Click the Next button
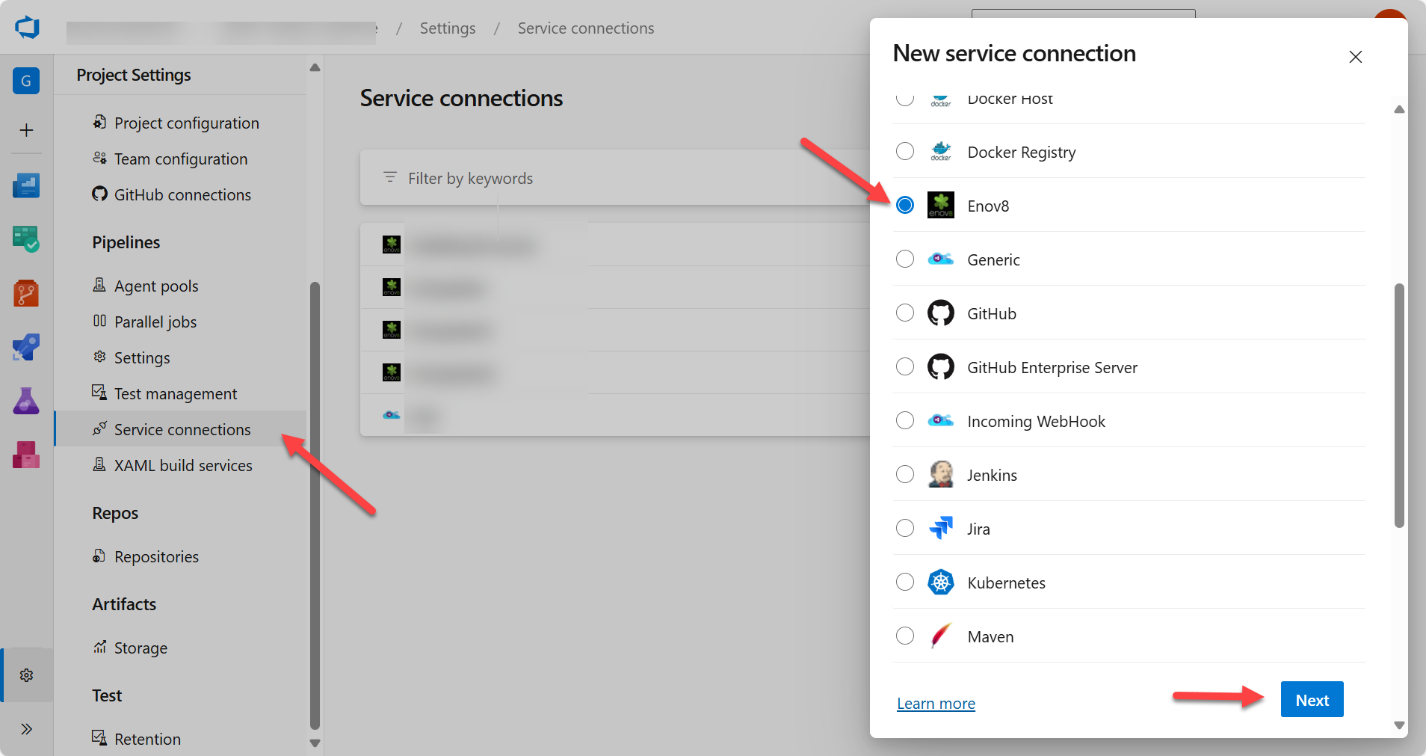 1311,700
